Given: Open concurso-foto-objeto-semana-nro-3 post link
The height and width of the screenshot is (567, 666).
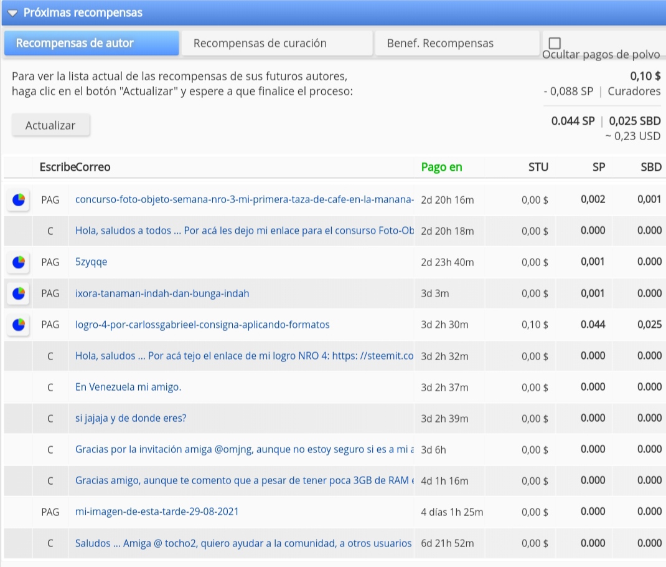Looking at the screenshot, I should point(244,199).
